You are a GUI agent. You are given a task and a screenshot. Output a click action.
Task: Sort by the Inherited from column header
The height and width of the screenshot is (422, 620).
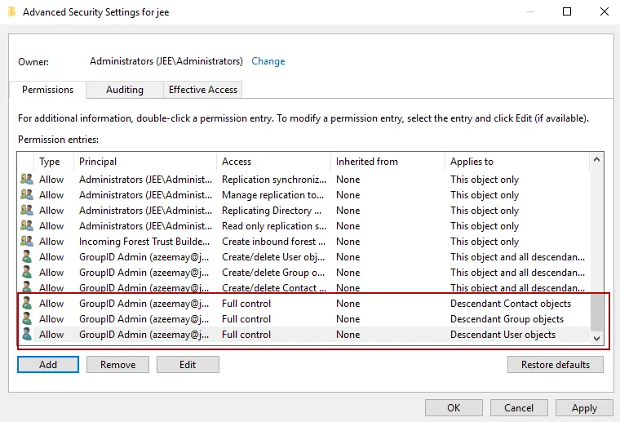tap(387, 162)
